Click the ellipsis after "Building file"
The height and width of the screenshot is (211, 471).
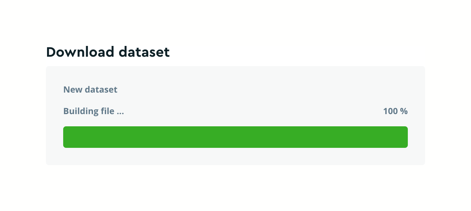pyautogui.click(x=120, y=112)
